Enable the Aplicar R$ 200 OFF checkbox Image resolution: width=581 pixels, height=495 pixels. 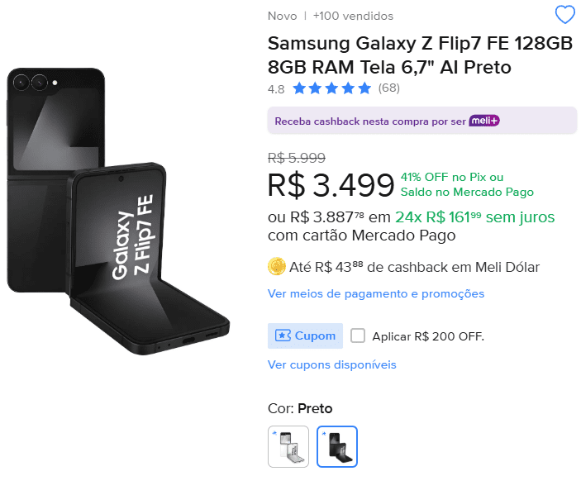coord(358,336)
